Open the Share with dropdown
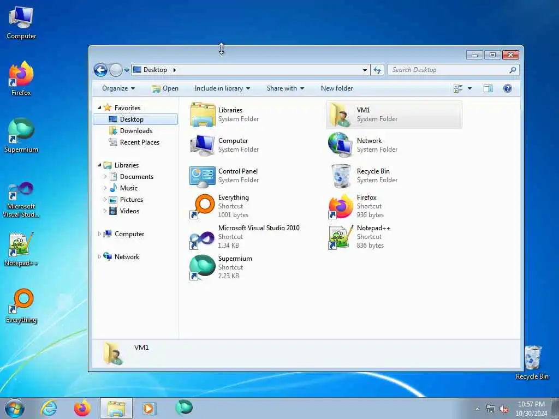This screenshot has width=559, height=419. [285, 88]
